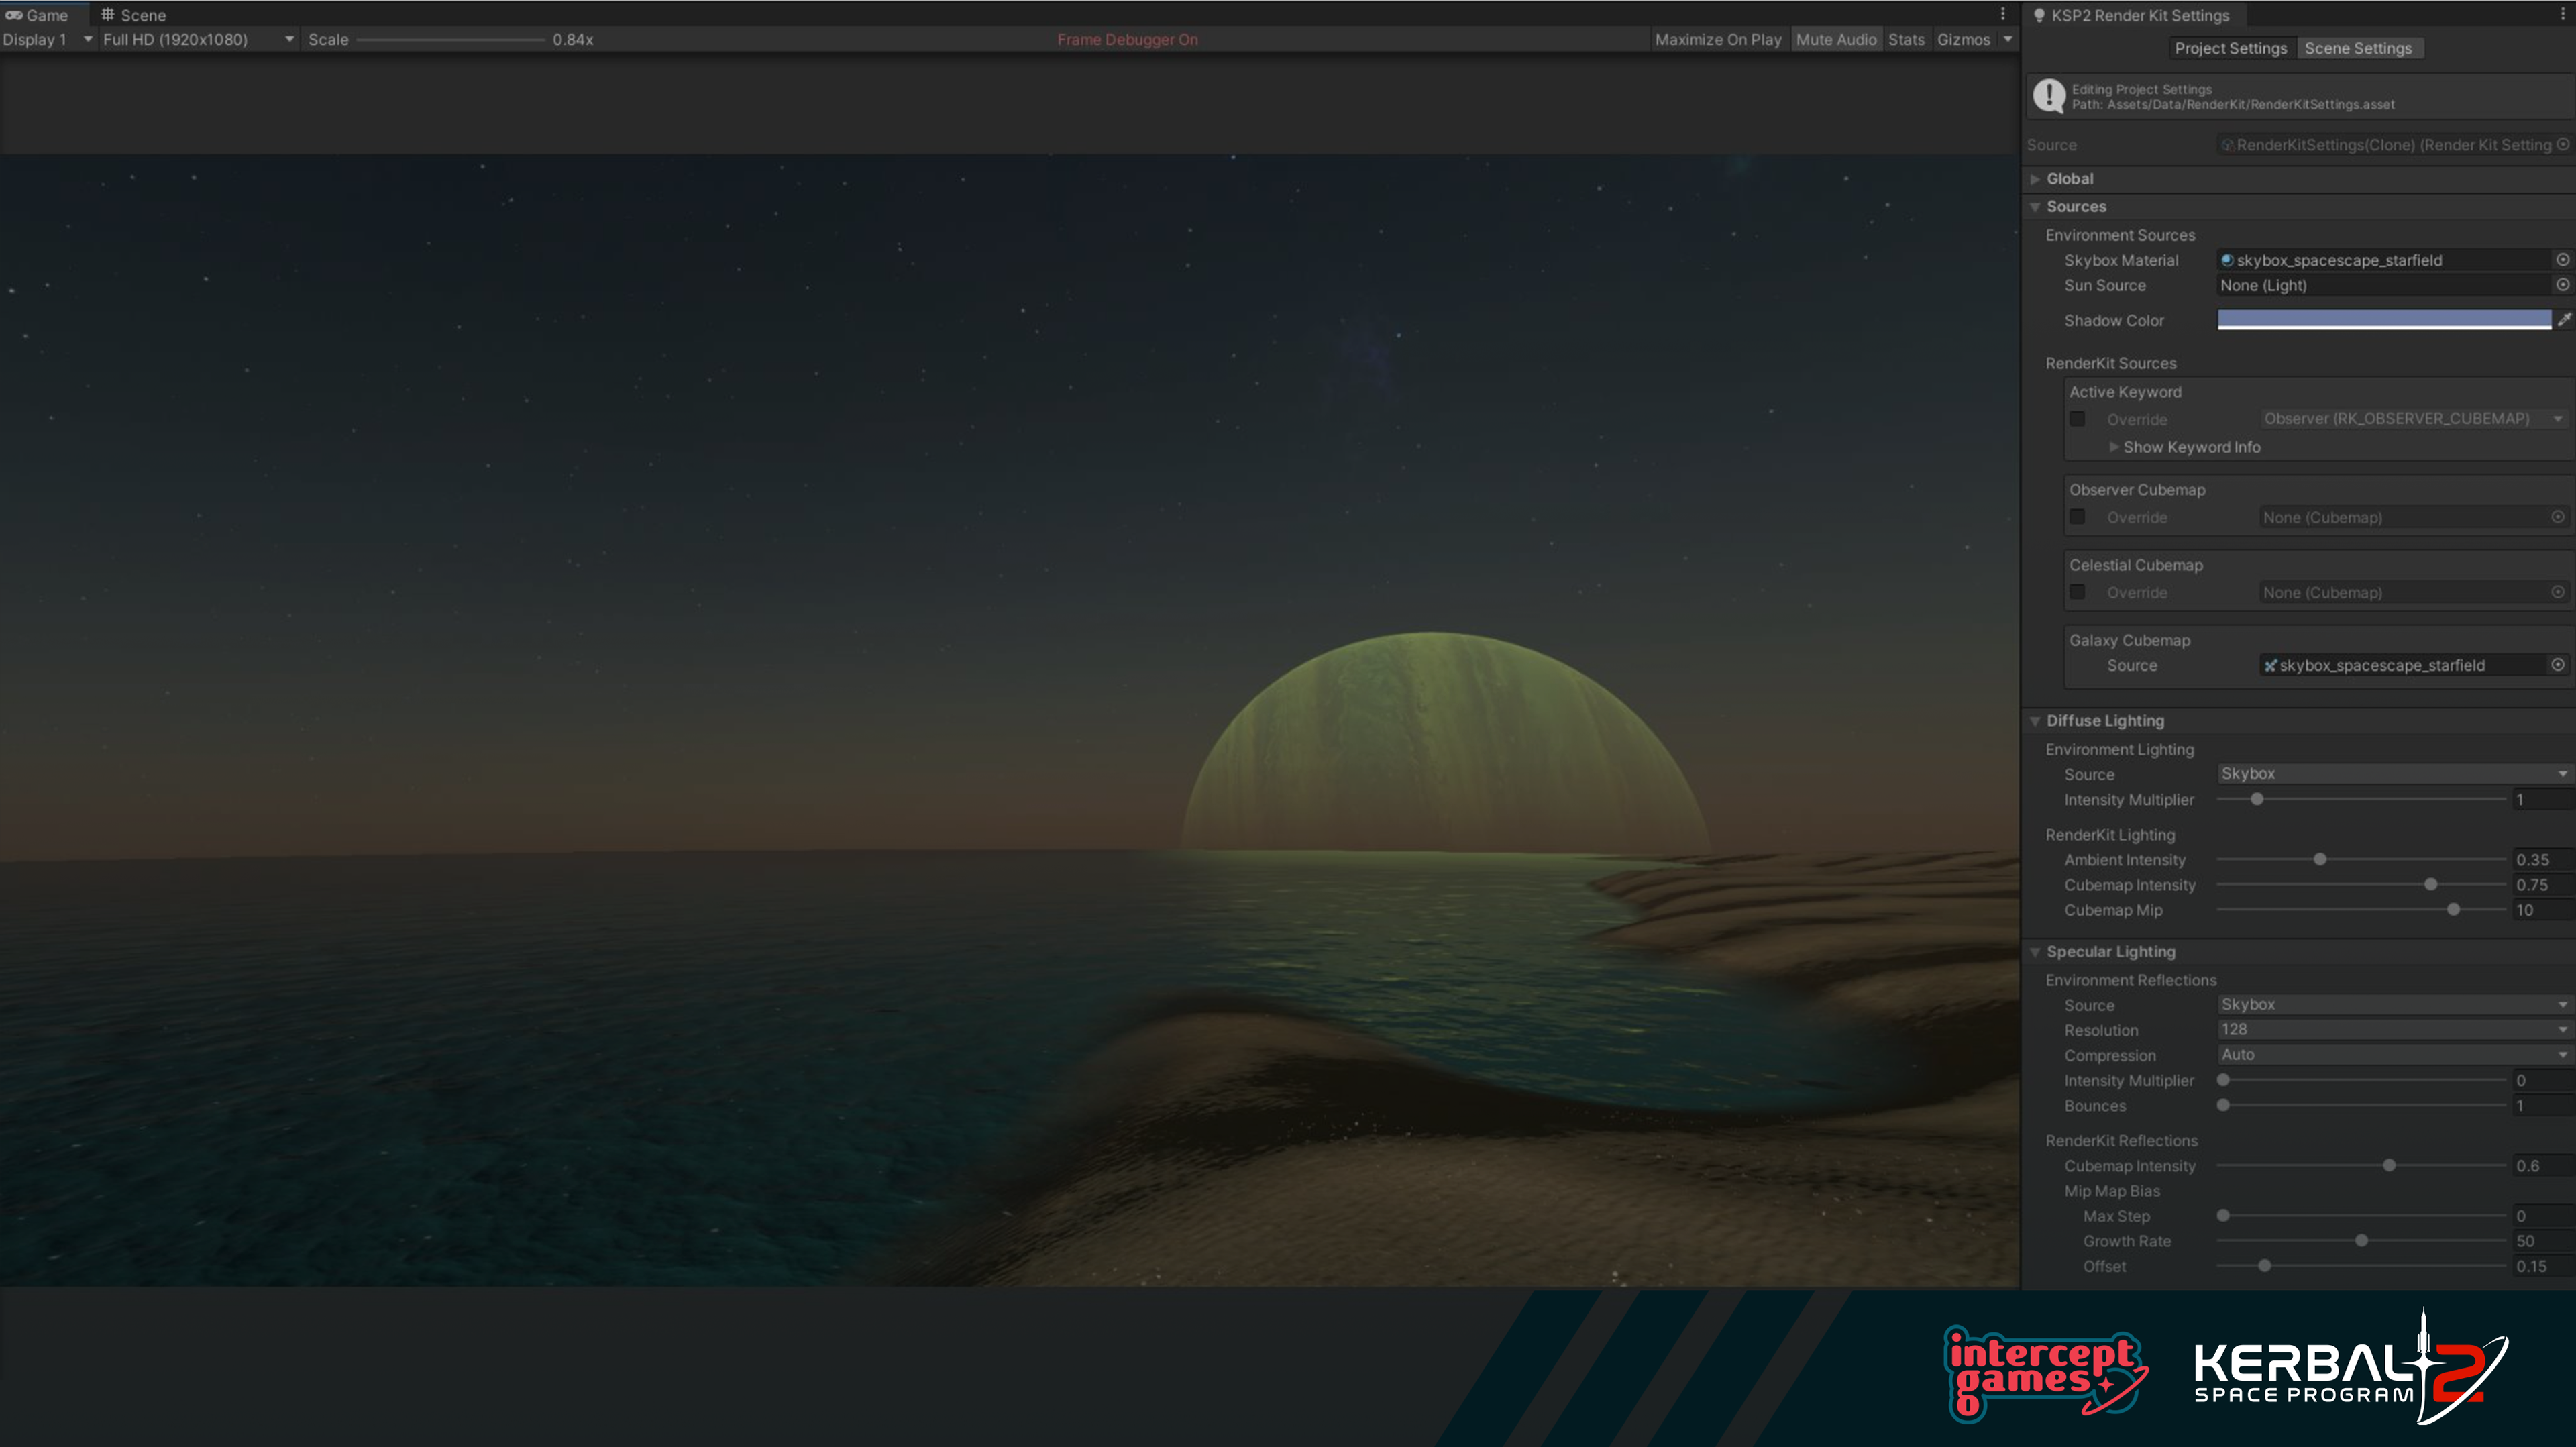Viewport: 2576px width, 1447px height.
Task: Click the Editing Project Settings info icon
Action: click(2049, 96)
